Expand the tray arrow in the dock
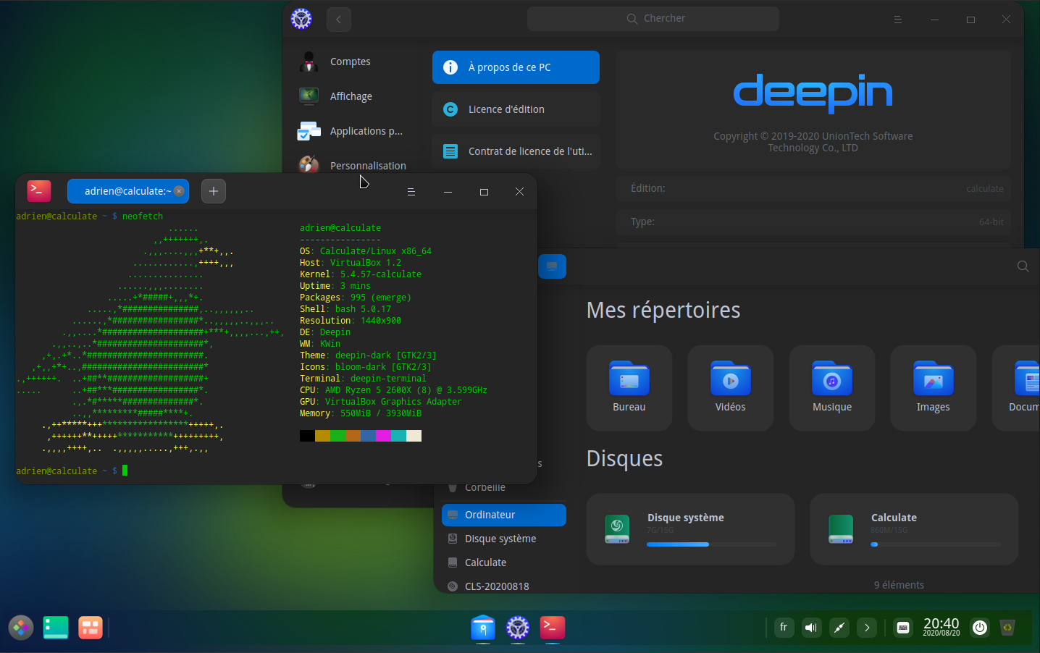This screenshot has width=1040, height=653. (x=867, y=628)
